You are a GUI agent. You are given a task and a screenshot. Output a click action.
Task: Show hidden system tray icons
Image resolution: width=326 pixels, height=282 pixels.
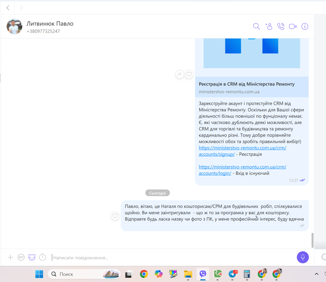coord(316,274)
